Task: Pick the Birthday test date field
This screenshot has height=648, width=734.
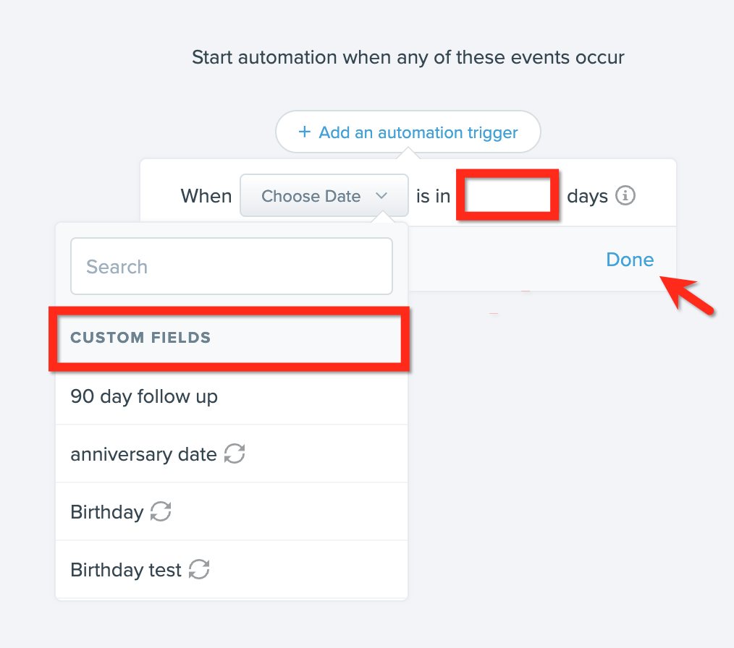Action: tap(232, 570)
